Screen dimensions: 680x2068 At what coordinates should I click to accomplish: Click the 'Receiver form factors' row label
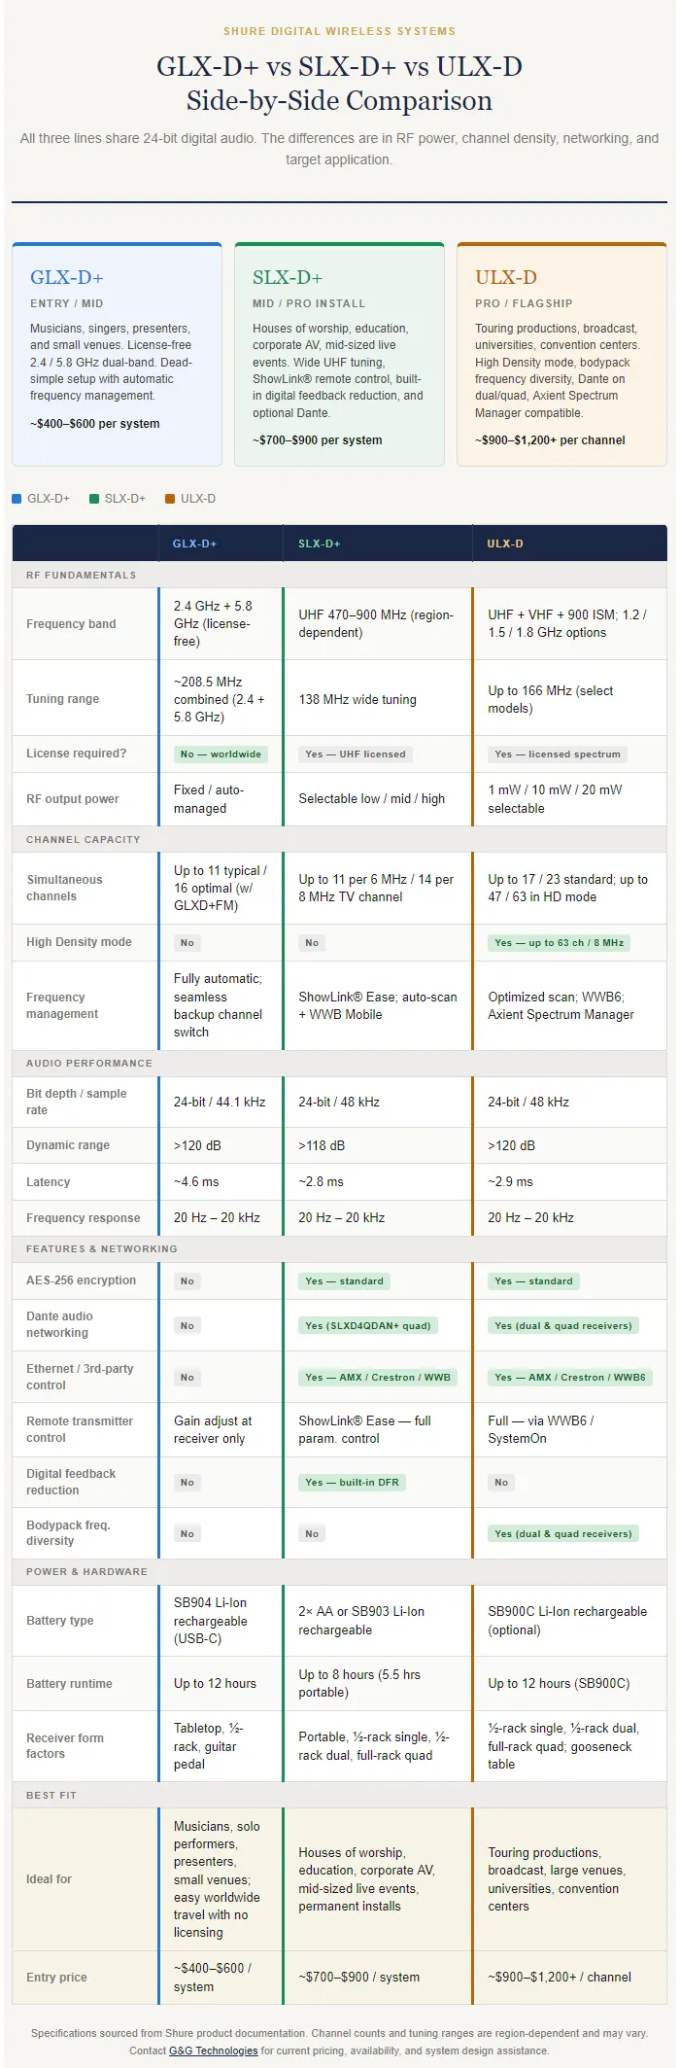click(x=65, y=1746)
